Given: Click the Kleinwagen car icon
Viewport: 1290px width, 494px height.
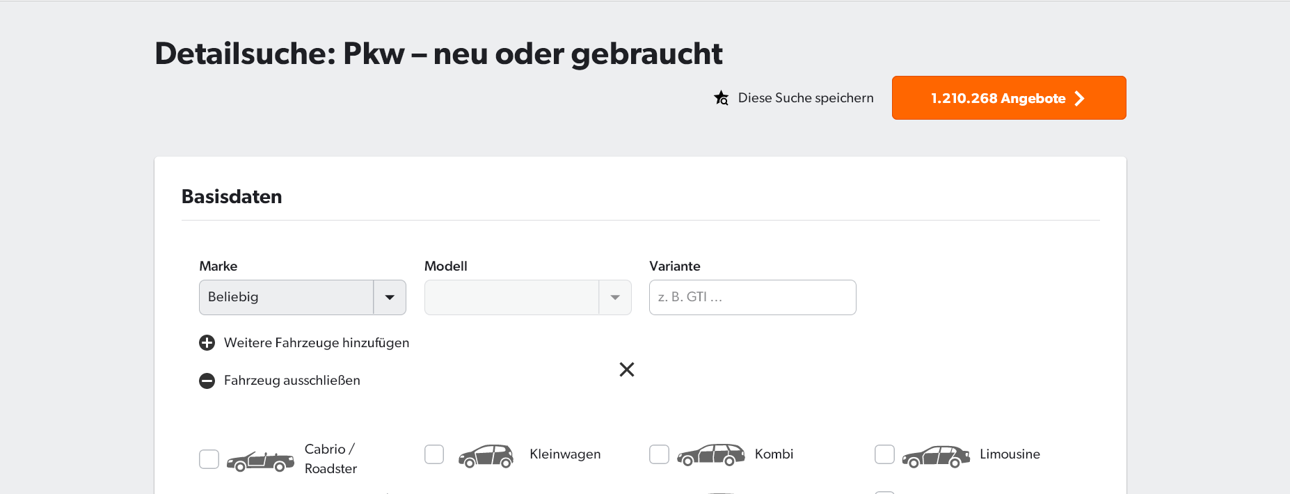Looking at the screenshot, I should pos(486,456).
